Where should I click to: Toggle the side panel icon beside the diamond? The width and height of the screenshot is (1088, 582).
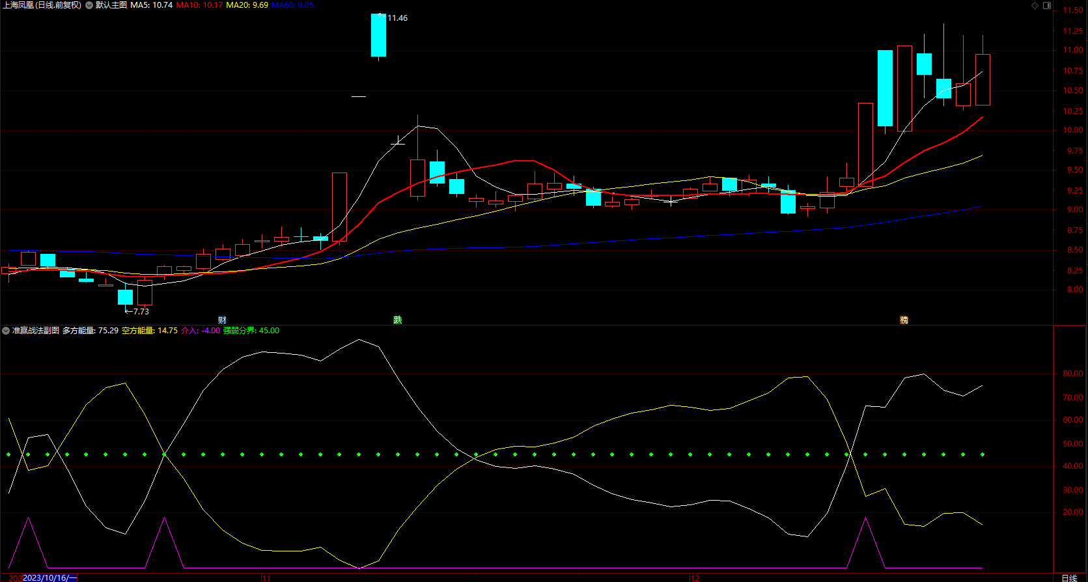tap(1047, 5)
